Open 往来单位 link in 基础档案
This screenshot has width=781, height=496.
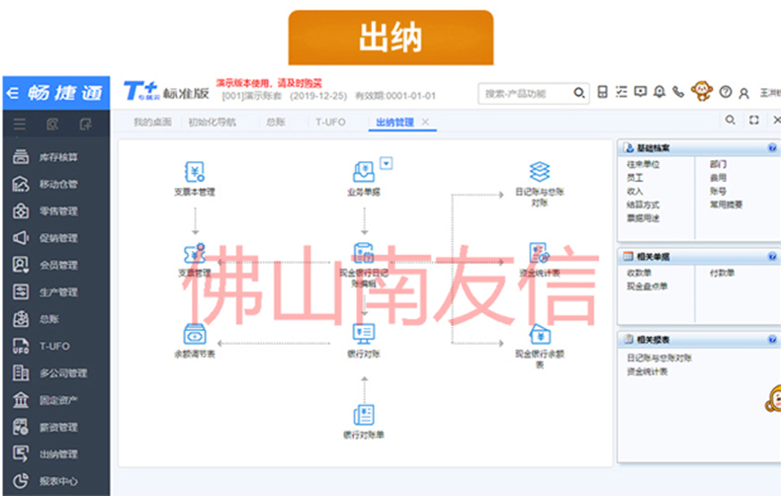(643, 164)
